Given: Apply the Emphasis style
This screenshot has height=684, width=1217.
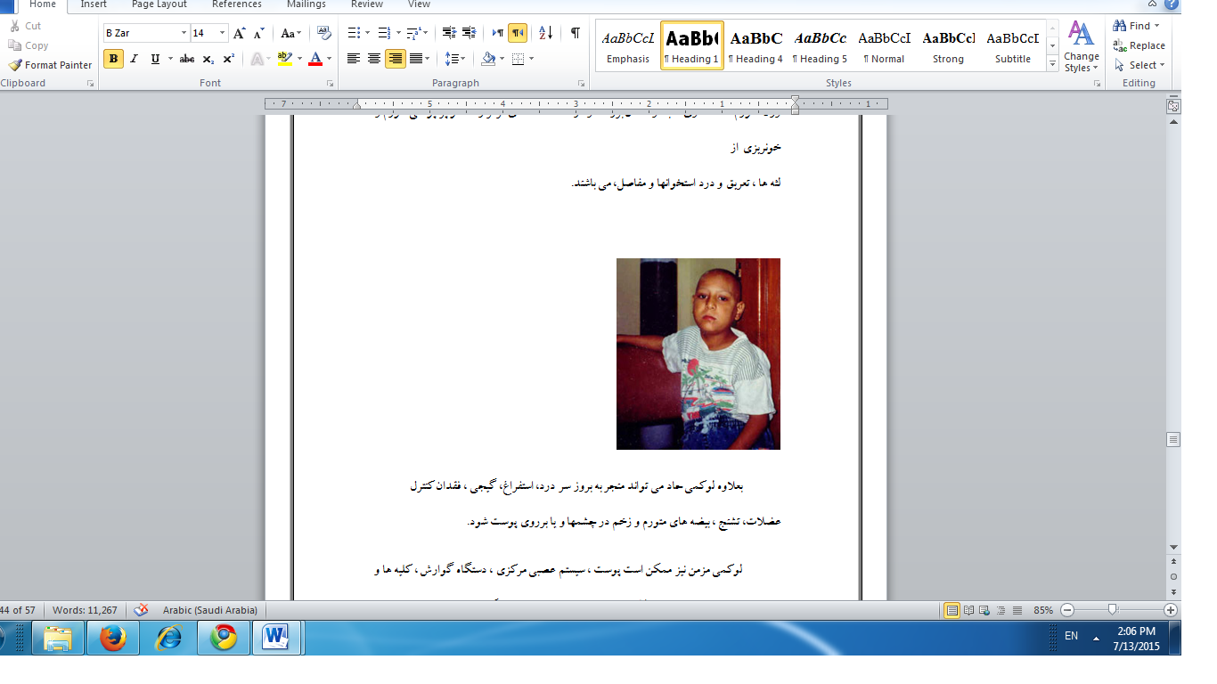Looking at the screenshot, I should 628,46.
